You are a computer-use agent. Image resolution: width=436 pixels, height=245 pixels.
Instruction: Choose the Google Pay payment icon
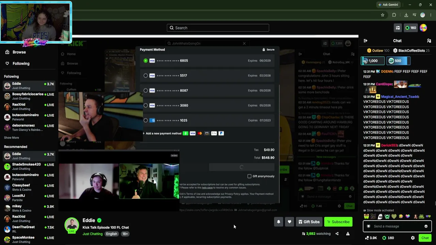214,133
